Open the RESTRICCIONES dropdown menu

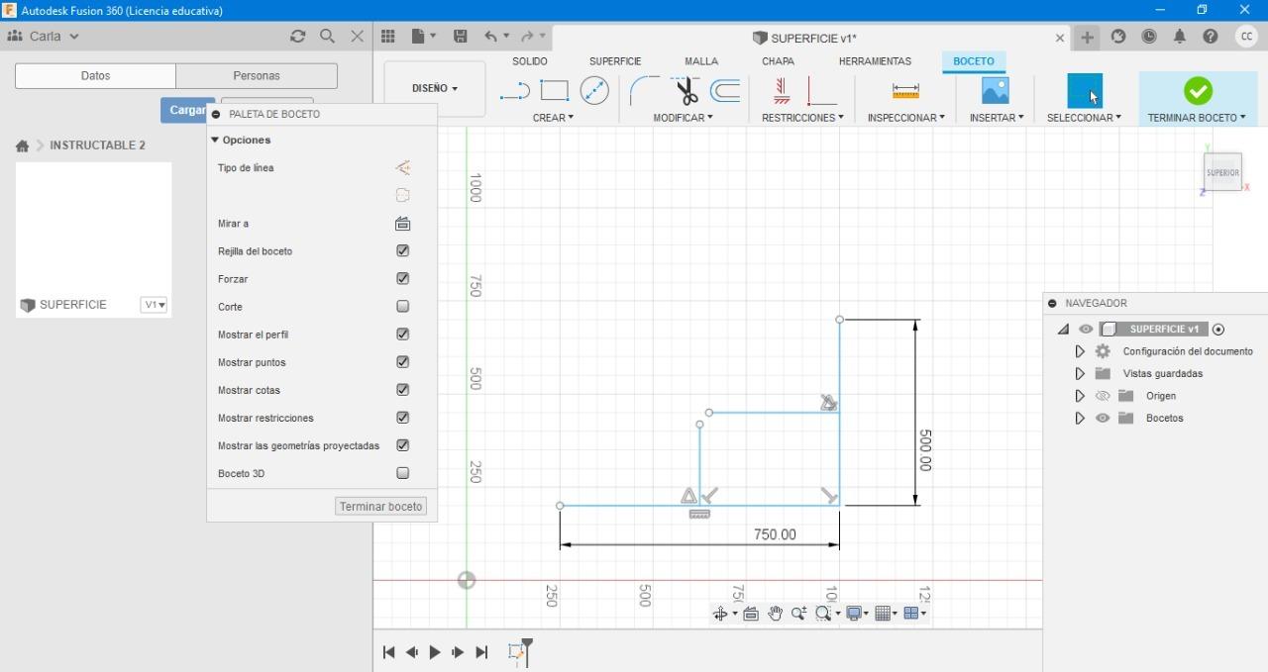click(802, 118)
